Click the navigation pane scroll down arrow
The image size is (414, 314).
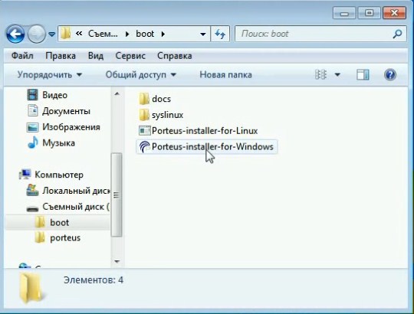117,261
